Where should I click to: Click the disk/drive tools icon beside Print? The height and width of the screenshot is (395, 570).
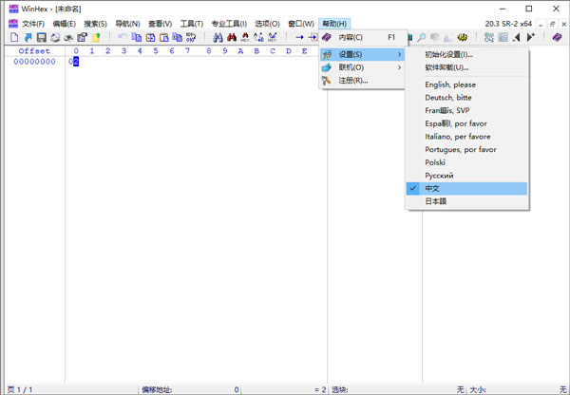click(68, 37)
